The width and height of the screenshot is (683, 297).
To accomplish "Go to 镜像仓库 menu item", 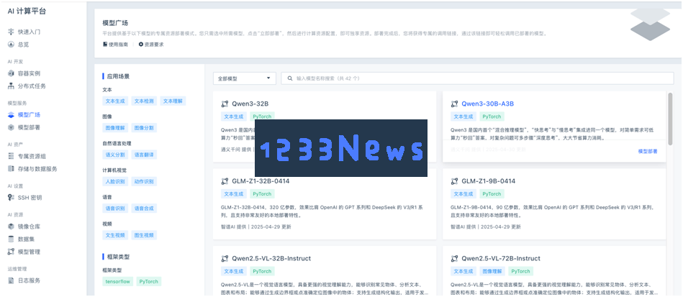I will click(x=30, y=227).
